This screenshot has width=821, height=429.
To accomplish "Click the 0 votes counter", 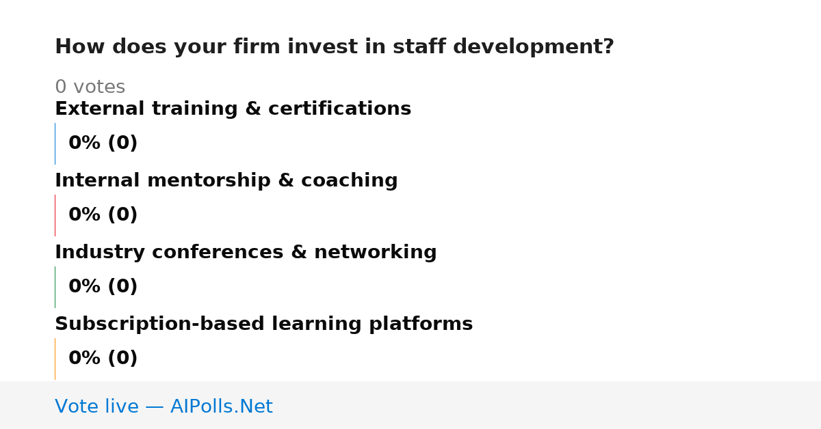I will pos(90,87).
